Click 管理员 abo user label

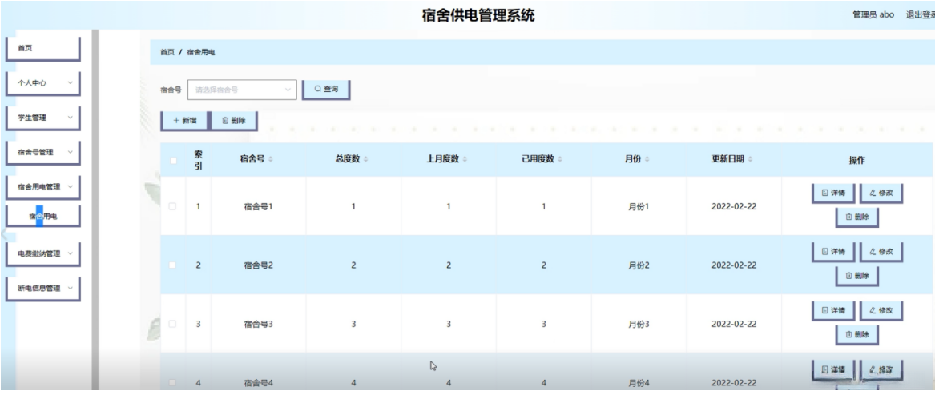[873, 15]
